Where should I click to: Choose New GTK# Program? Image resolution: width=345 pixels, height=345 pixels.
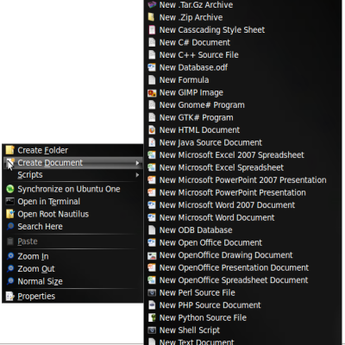click(x=243, y=117)
